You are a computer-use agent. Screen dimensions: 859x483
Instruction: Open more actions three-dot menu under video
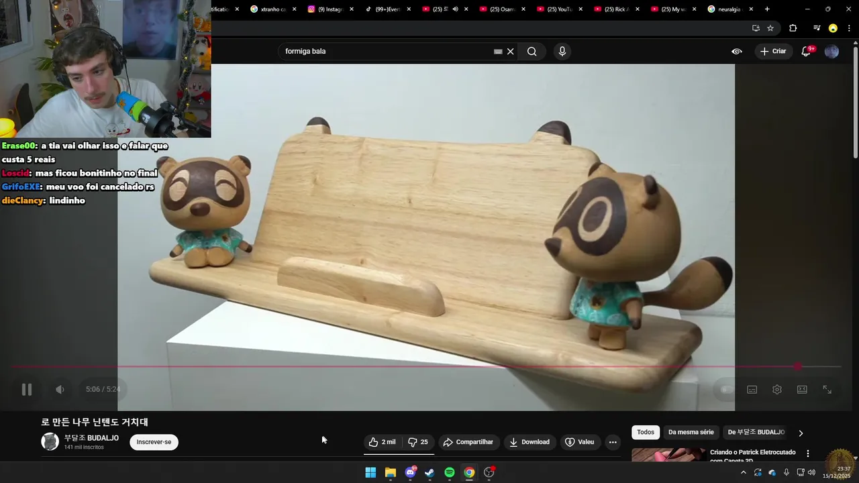pos(613,442)
